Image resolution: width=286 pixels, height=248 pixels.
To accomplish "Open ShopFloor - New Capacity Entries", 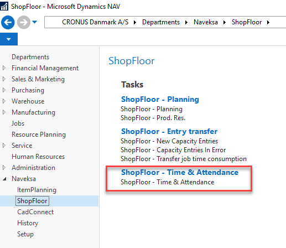I will 169,141.
